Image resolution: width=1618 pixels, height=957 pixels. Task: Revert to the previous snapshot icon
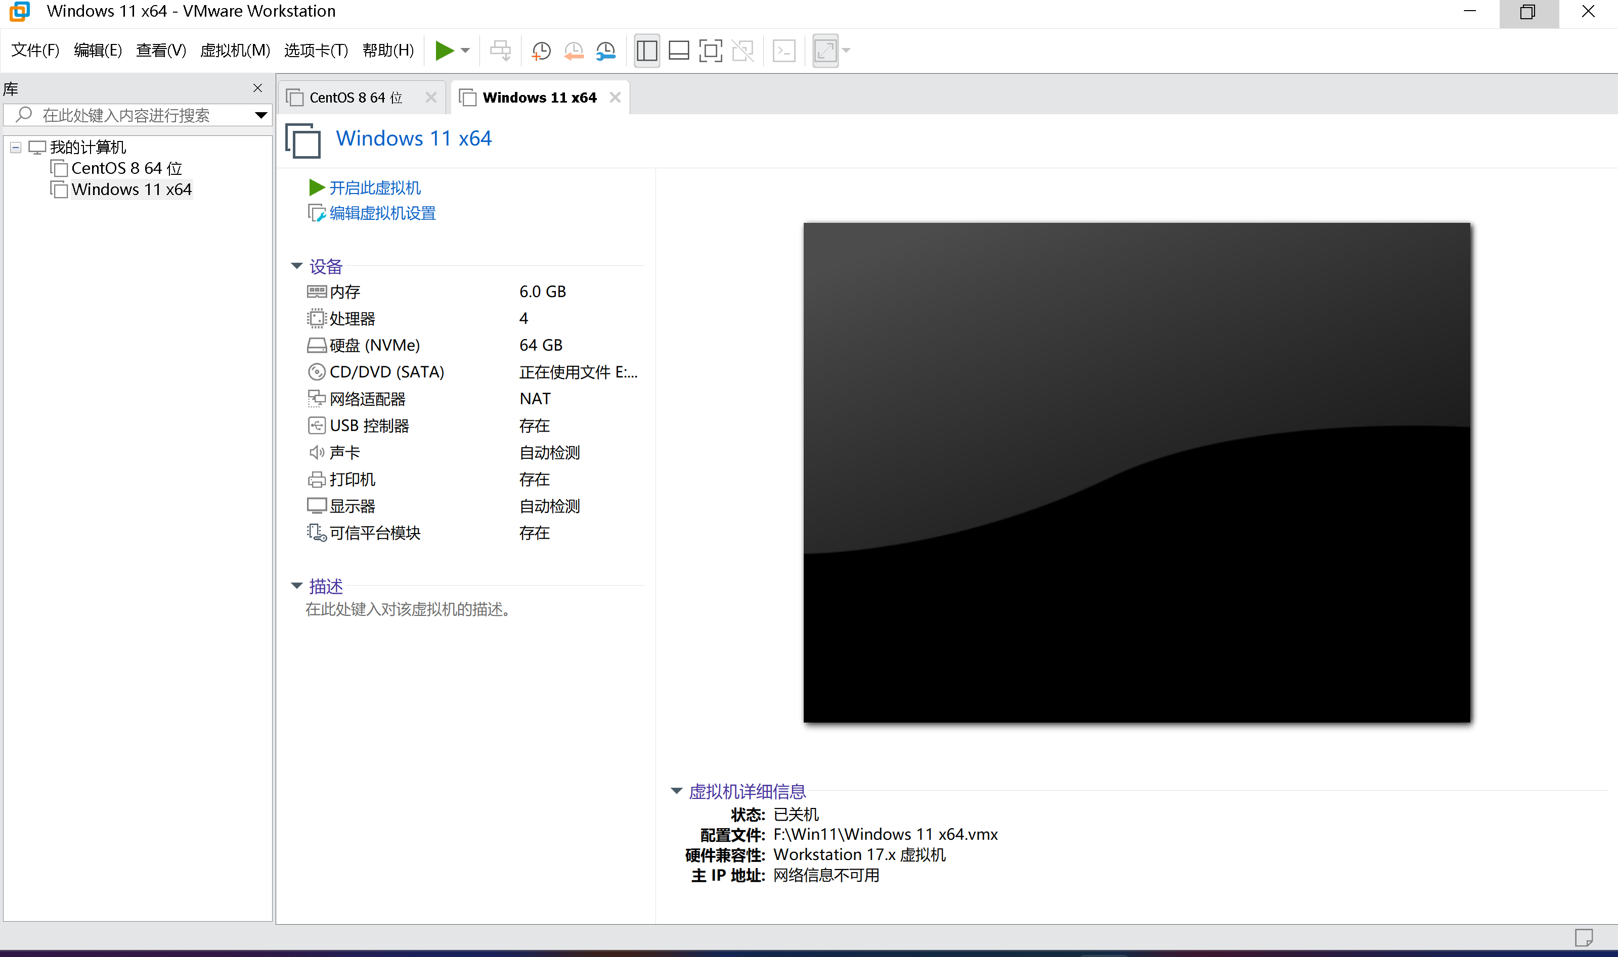tap(573, 51)
